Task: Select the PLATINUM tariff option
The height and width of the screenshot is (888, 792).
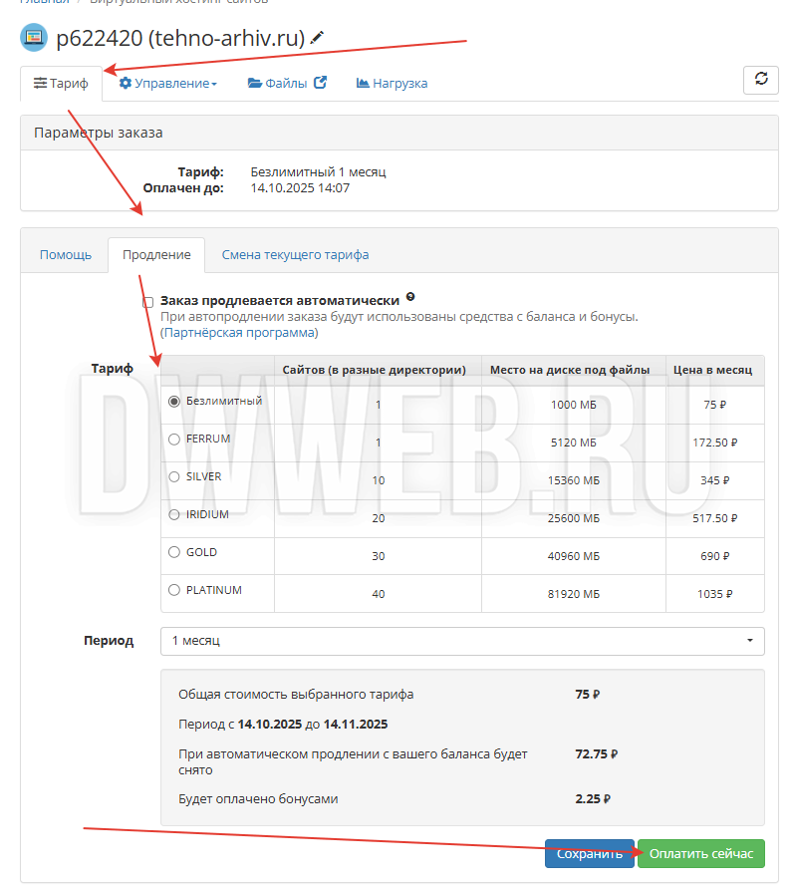Action: point(174,590)
